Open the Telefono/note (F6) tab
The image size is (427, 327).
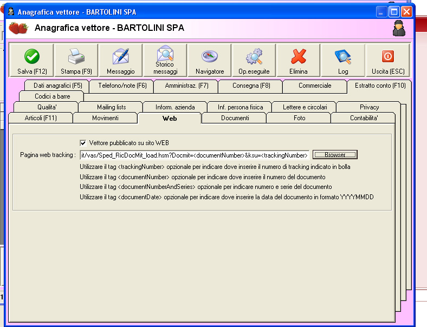[x=122, y=86]
